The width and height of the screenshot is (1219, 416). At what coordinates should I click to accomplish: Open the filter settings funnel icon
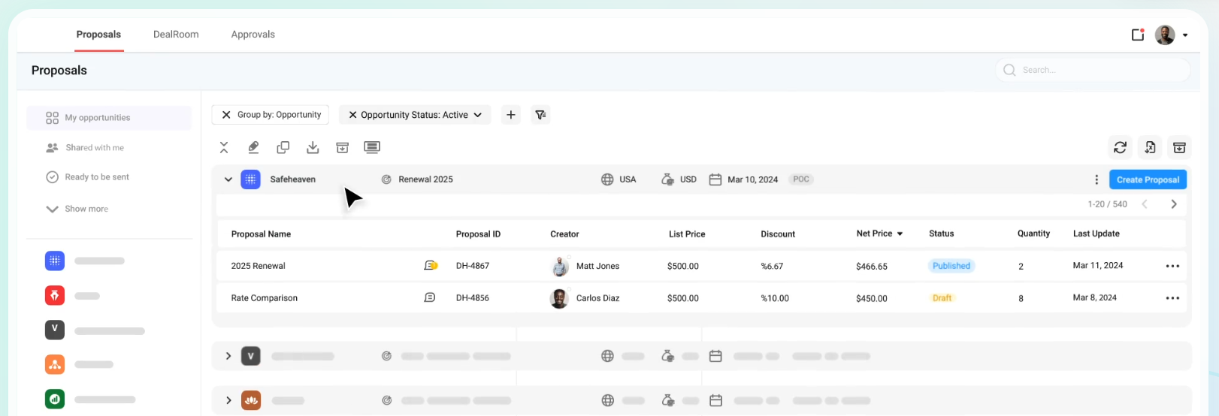coord(540,115)
